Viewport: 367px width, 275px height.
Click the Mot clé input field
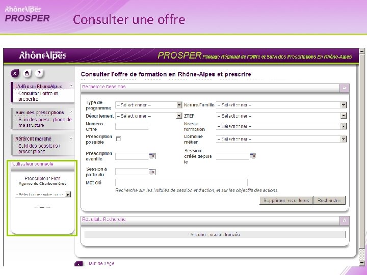(181, 182)
